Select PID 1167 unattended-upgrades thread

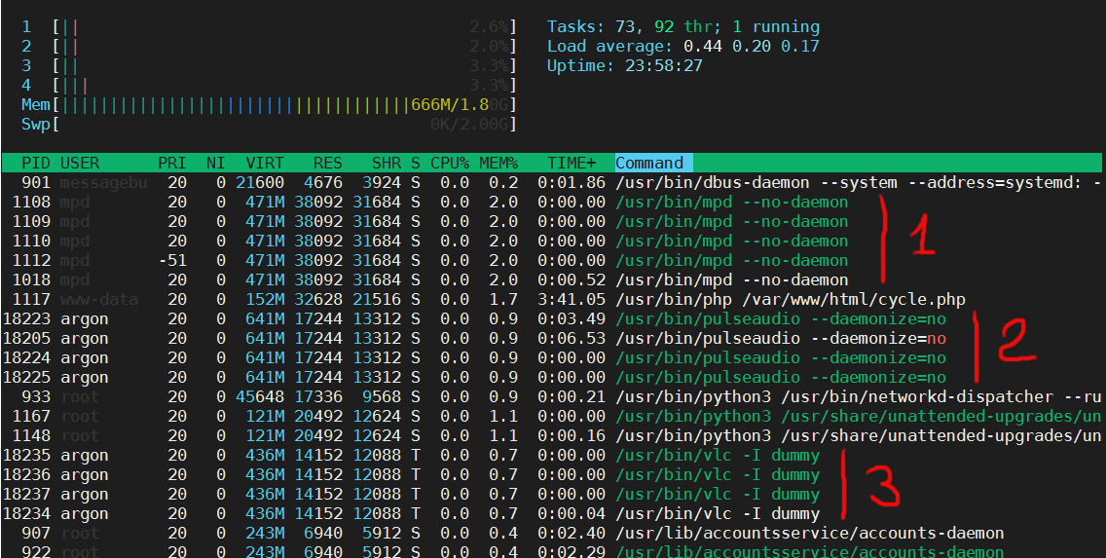coord(552,416)
